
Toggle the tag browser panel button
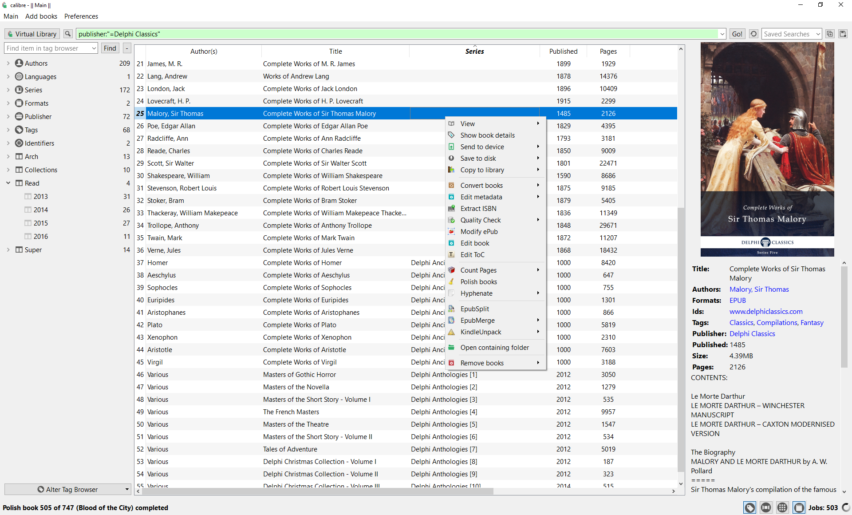750,507
